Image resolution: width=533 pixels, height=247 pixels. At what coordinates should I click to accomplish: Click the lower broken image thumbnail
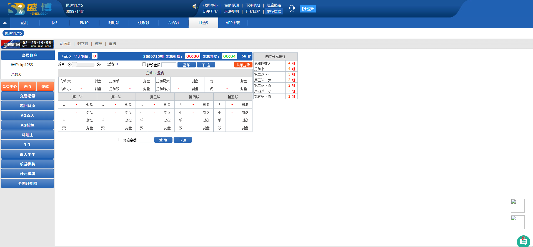pos(517,222)
